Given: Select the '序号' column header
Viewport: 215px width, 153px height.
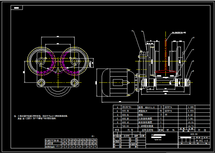Looking at the screenshot, I should pos(117,130).
